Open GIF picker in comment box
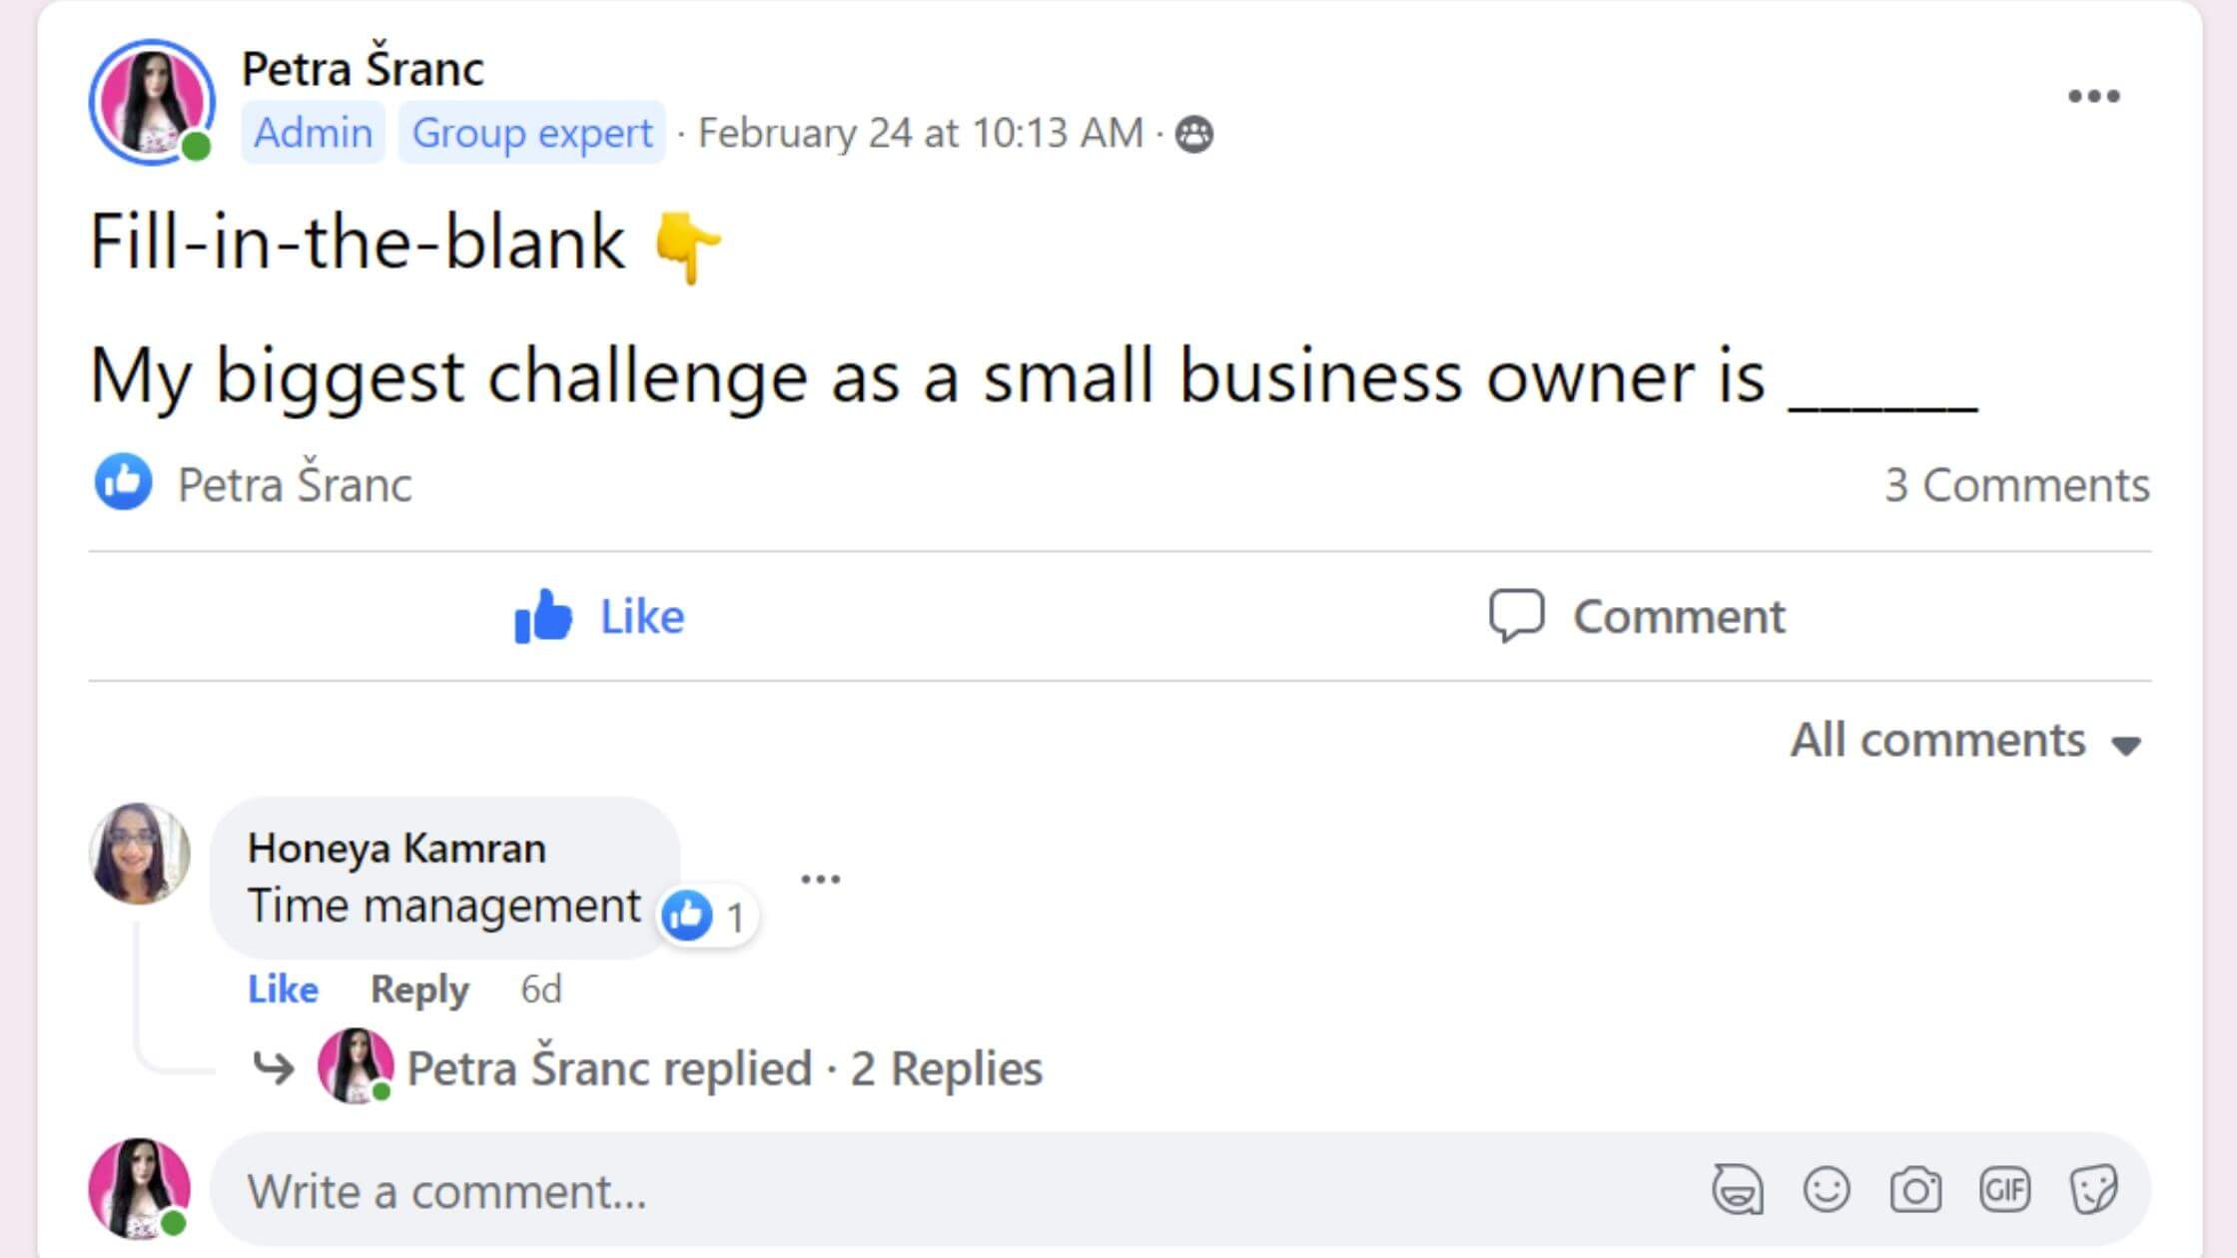Screen dimensions: 2237x1258 pyautogui.click(x=2004, y=1190)
